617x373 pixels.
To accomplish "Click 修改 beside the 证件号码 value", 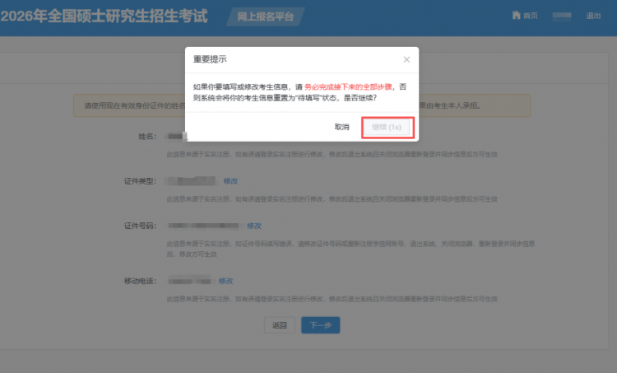I will tap(254, 226).
